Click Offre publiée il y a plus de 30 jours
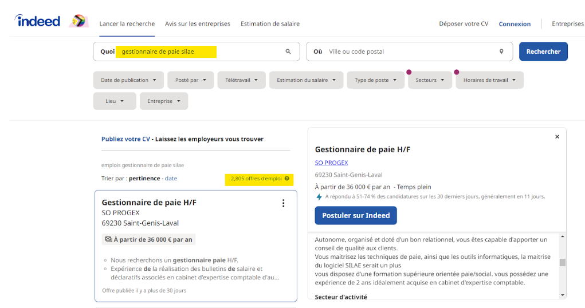585x308 pixels. (144, 290)
